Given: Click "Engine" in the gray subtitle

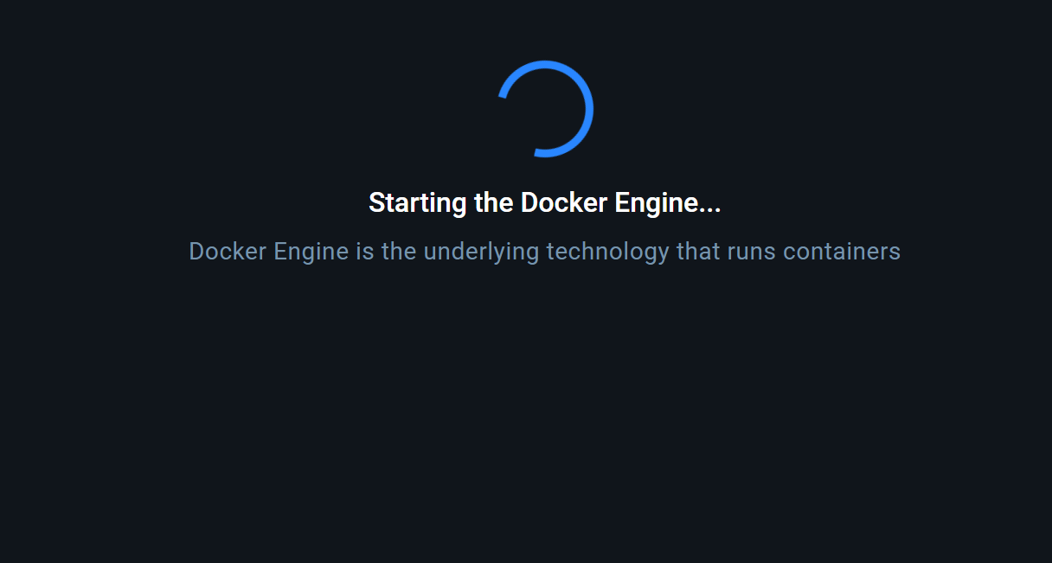Looking at the screenshot, I should 311,252.
